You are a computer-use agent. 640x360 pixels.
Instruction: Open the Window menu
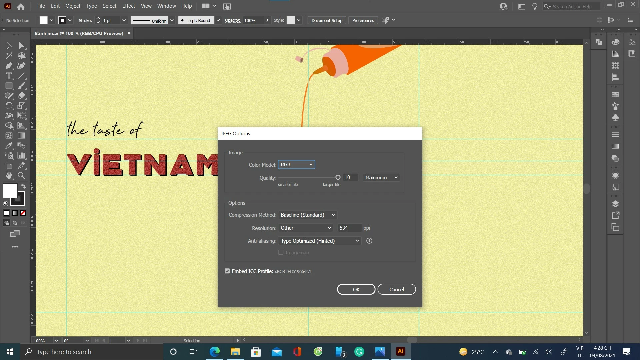point(166,6)
